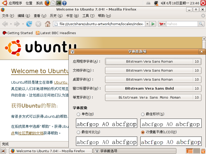This screenshot has width=206, height=154.
Task: Click the Yahoo search input field
Action: pyautogui.click(x=182, y=24)
